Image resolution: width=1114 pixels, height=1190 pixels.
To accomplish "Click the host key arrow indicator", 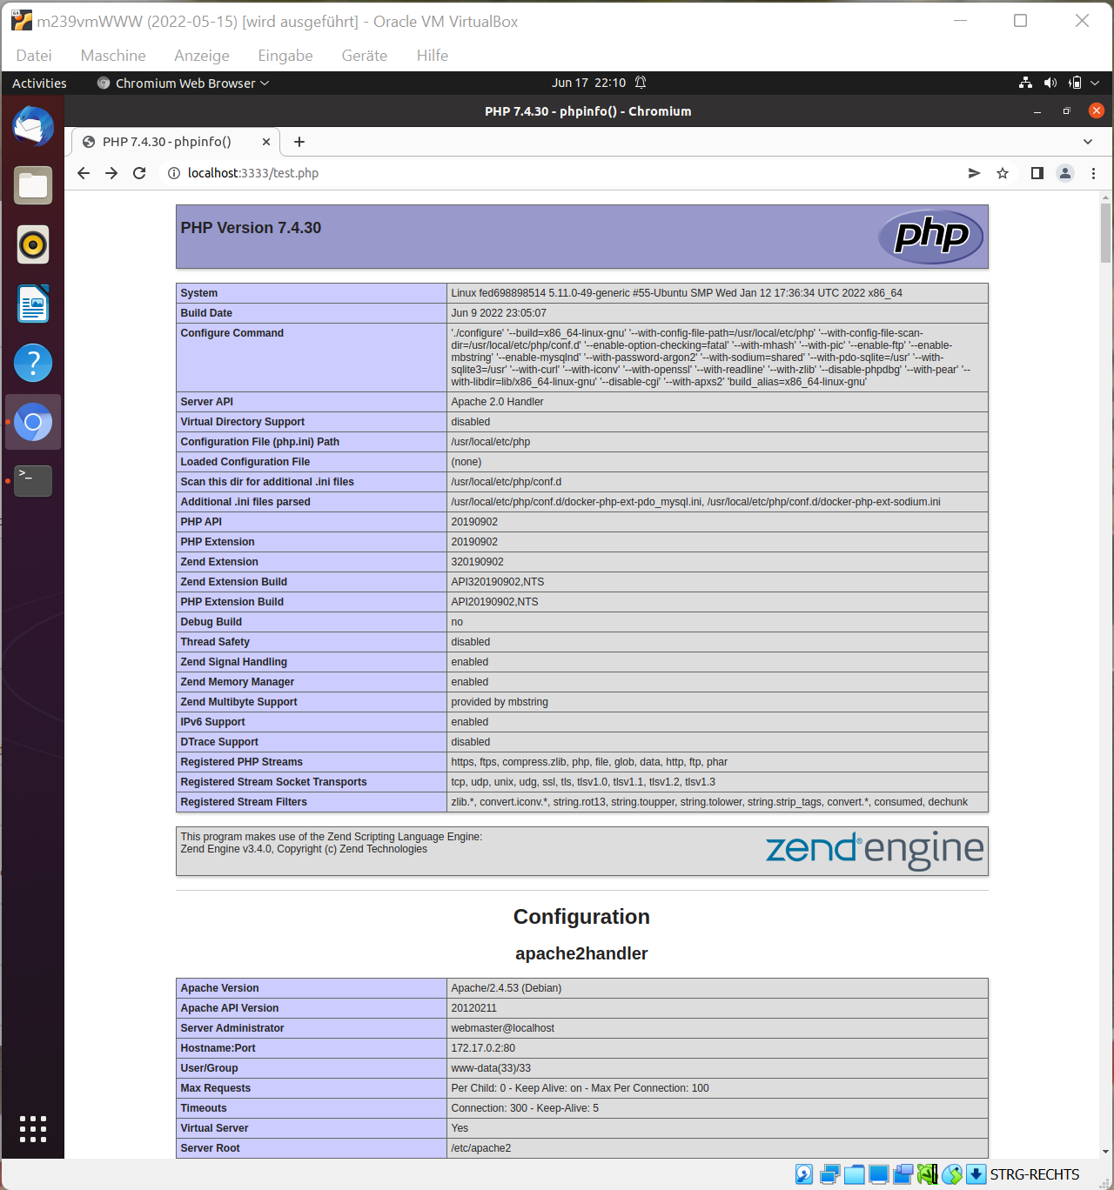I will [976, 1174].
